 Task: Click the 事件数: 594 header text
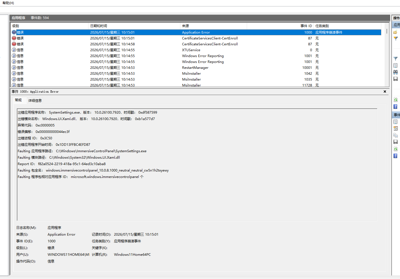pos(40,18)
